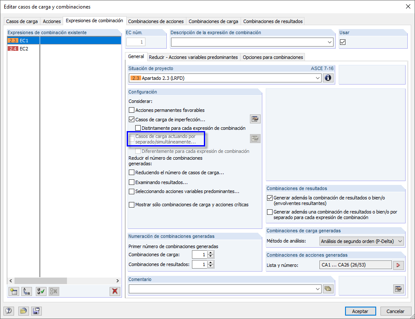Select EC2 in the expressions list
Image resolution: width=415 pixels, height=319 pixels.
pos(64,49)
